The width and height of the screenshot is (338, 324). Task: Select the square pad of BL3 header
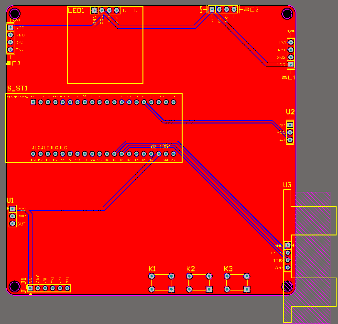coord(11,27)
